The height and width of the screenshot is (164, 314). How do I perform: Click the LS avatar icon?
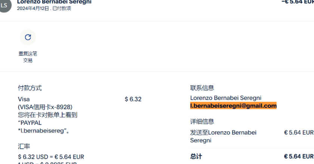4,5
